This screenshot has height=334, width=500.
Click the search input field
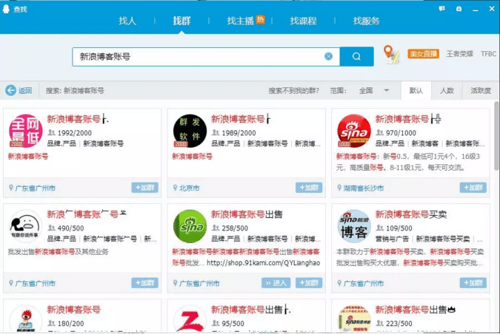[x=206, y=57]
